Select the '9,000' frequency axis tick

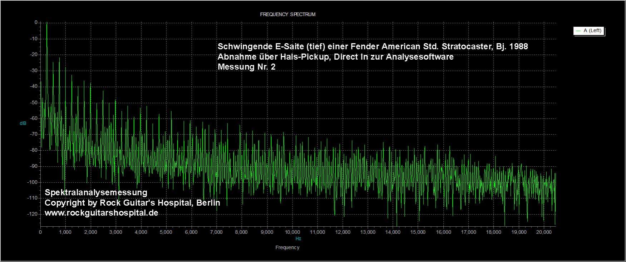(267, 232)
